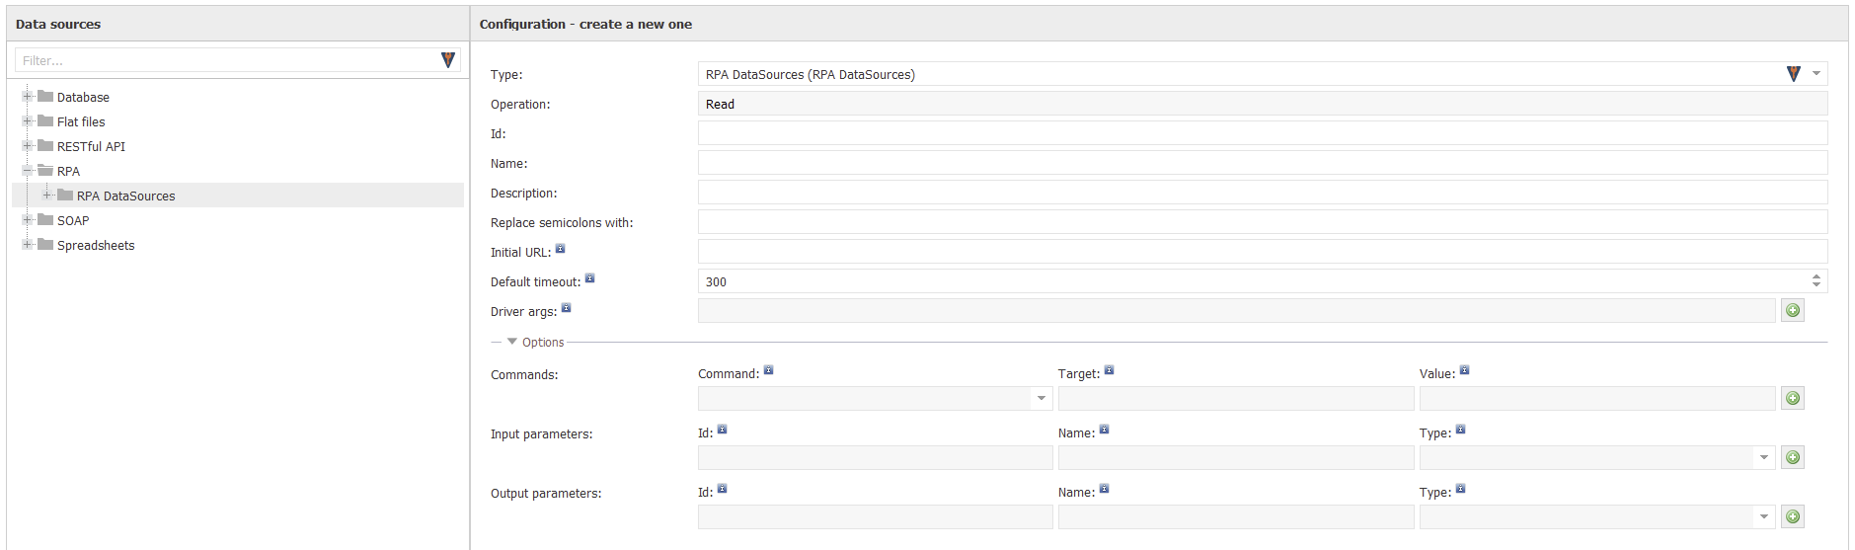Image resolution: width=1855 pixels, height=550 pixels.
Task: Click the info icon next to Default timeout
Action: (x=589, y=278)
